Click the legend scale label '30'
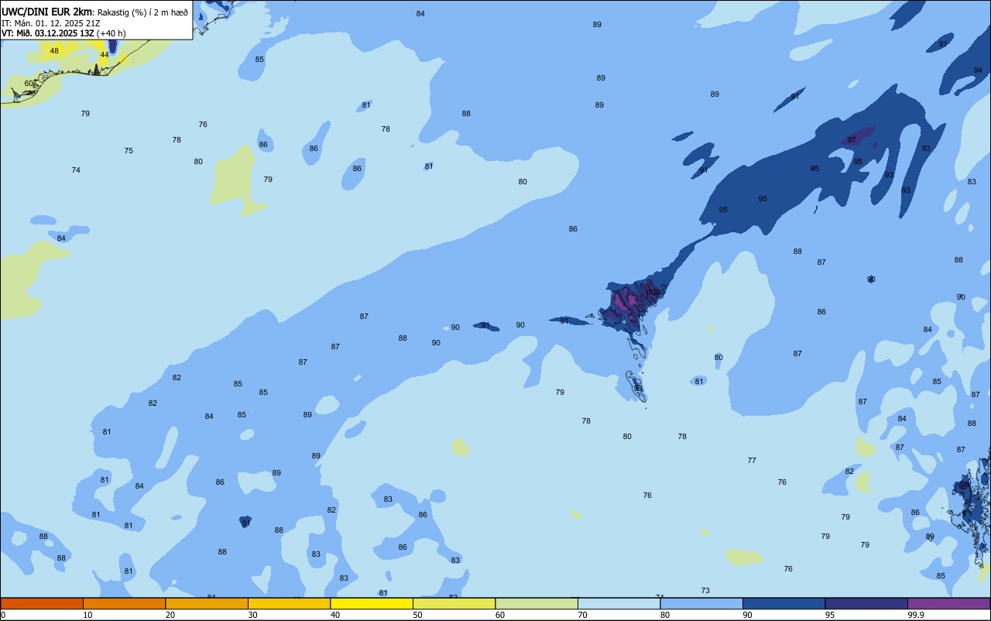Viewport: 991px width, 621px height. pos(252,615)
